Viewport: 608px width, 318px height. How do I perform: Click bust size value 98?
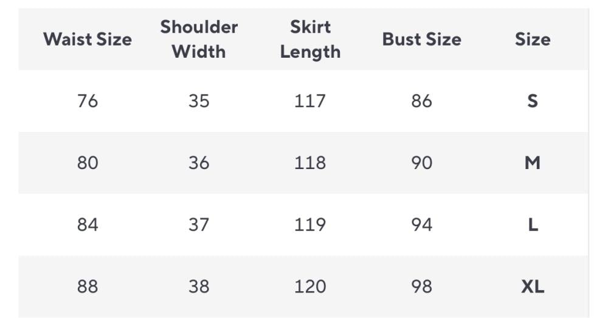click(x=421, y=286)
